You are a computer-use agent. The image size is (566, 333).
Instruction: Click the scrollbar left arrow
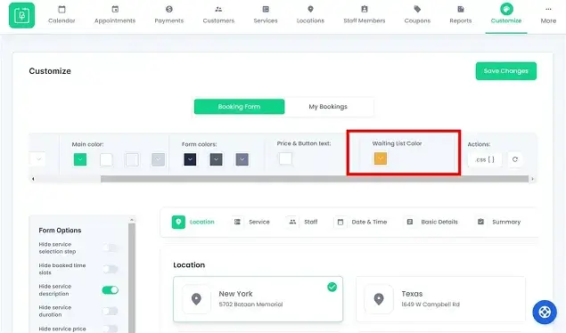click(x=33, y=179)
